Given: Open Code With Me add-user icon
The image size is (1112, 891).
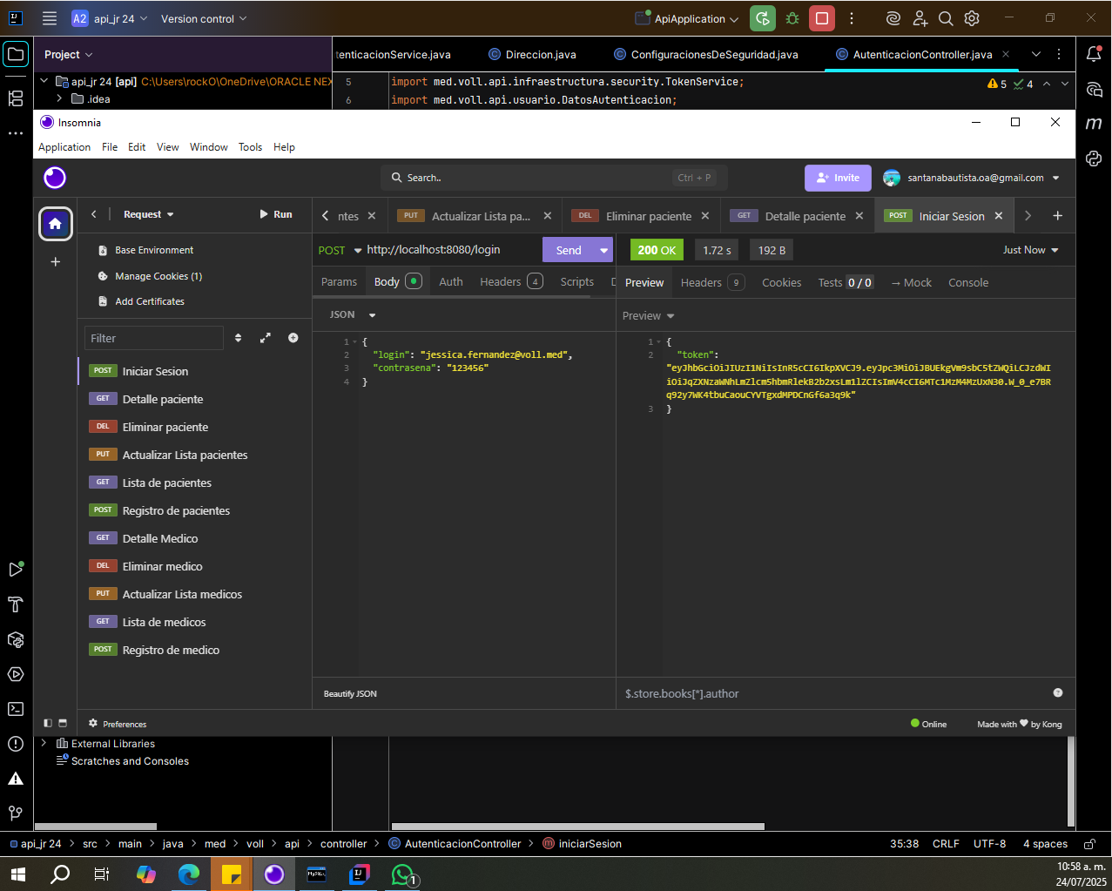Looking at the screenshot, I should click(x=920, y=18).
